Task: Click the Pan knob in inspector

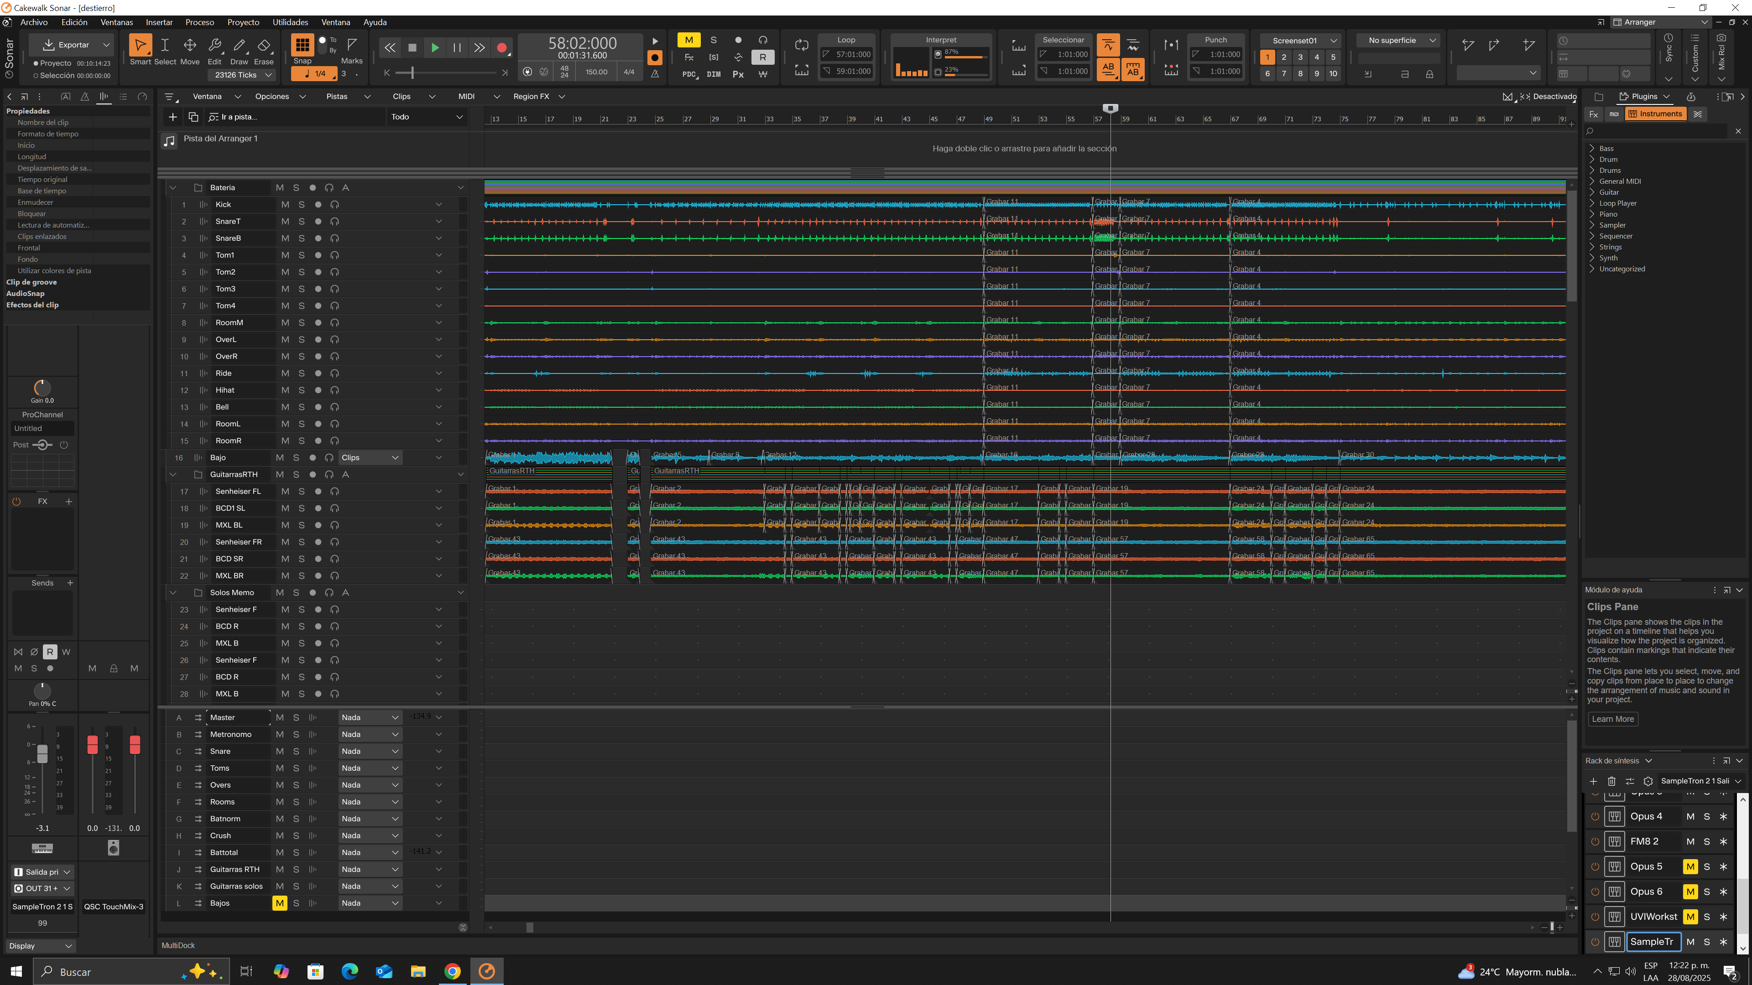Action: click(x=42, y=691)
